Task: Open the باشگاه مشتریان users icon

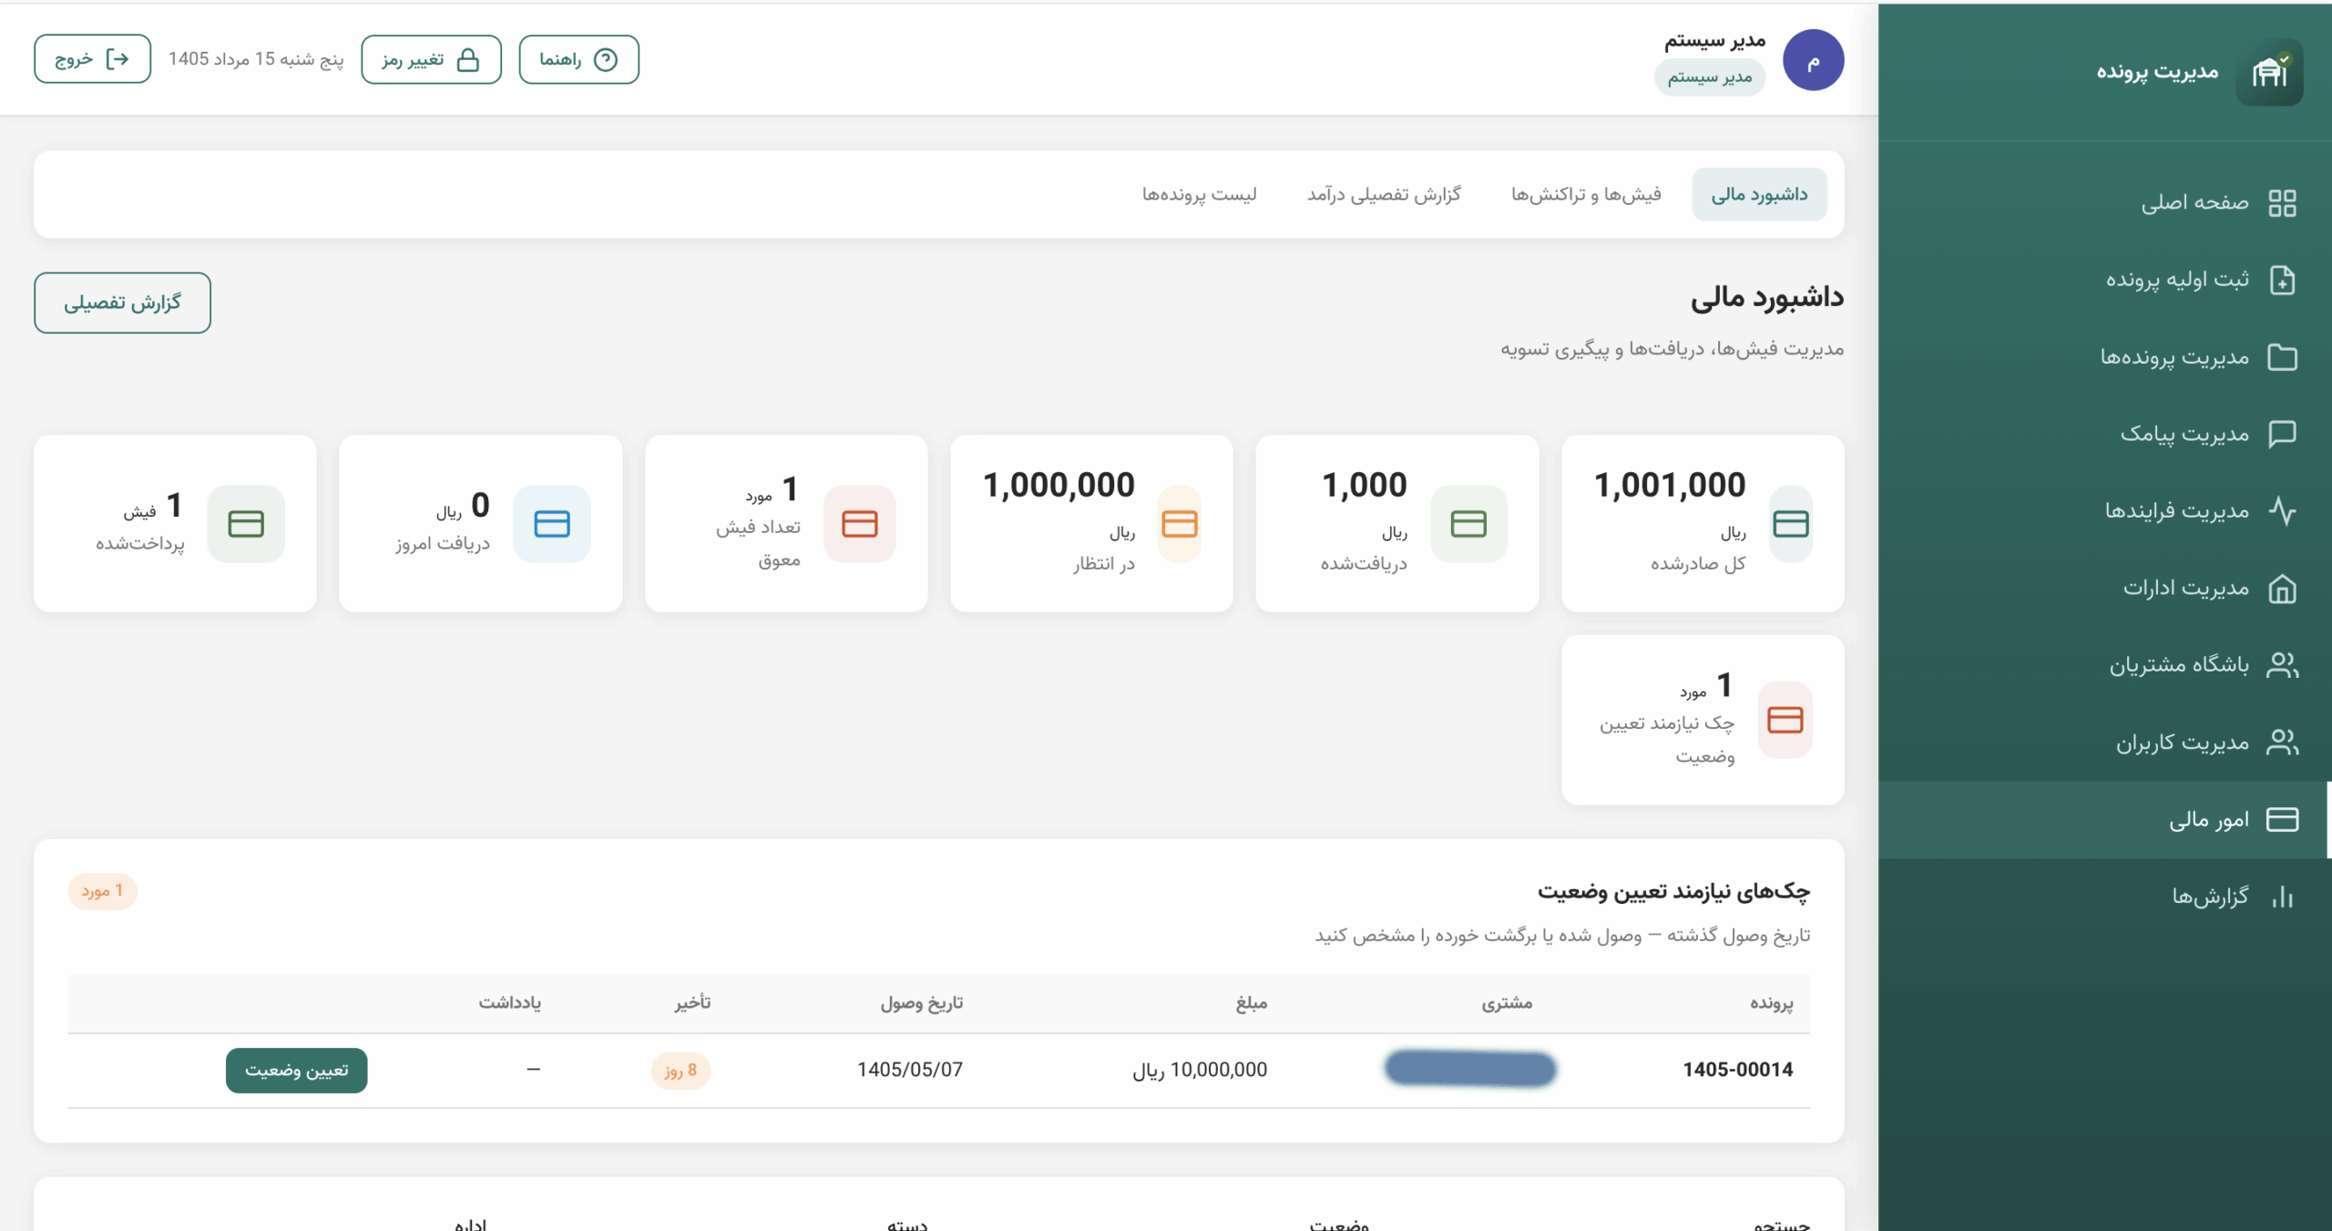Action: [2282, 665]
